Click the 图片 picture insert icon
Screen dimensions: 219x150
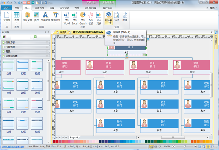point(36,17)
